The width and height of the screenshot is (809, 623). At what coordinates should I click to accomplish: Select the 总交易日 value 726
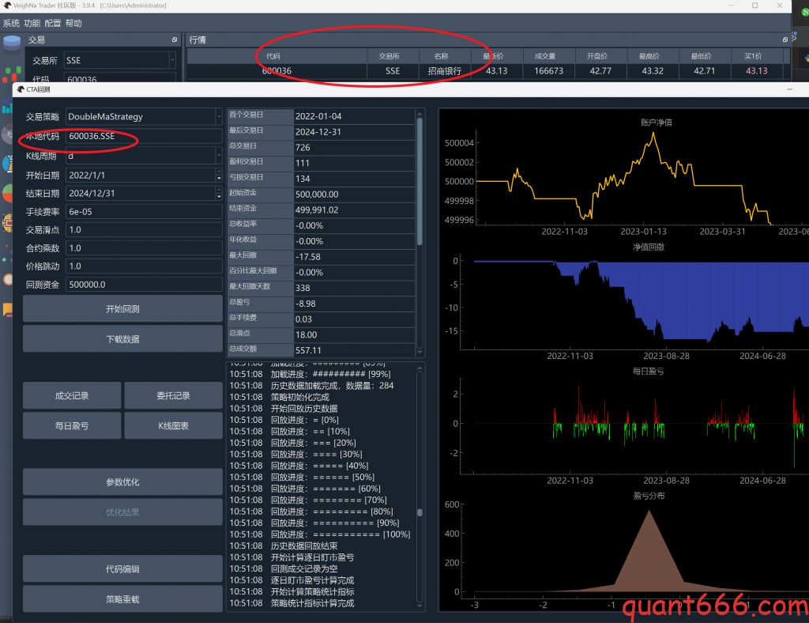tap(354, 148)
